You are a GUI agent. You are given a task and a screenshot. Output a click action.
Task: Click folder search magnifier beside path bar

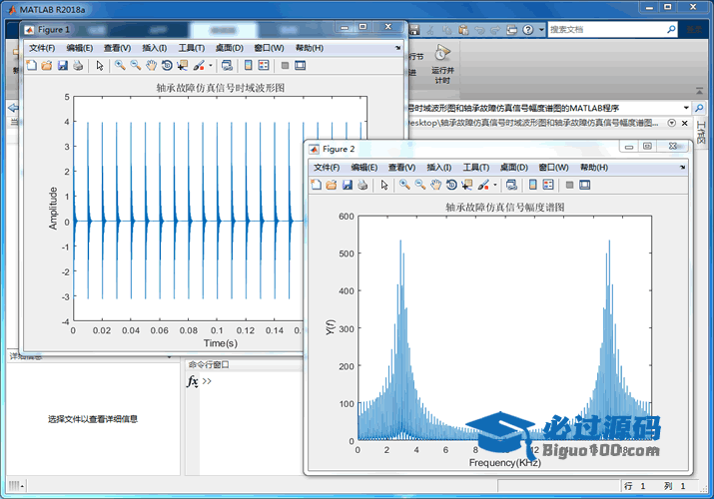click(x=699, y=108)
